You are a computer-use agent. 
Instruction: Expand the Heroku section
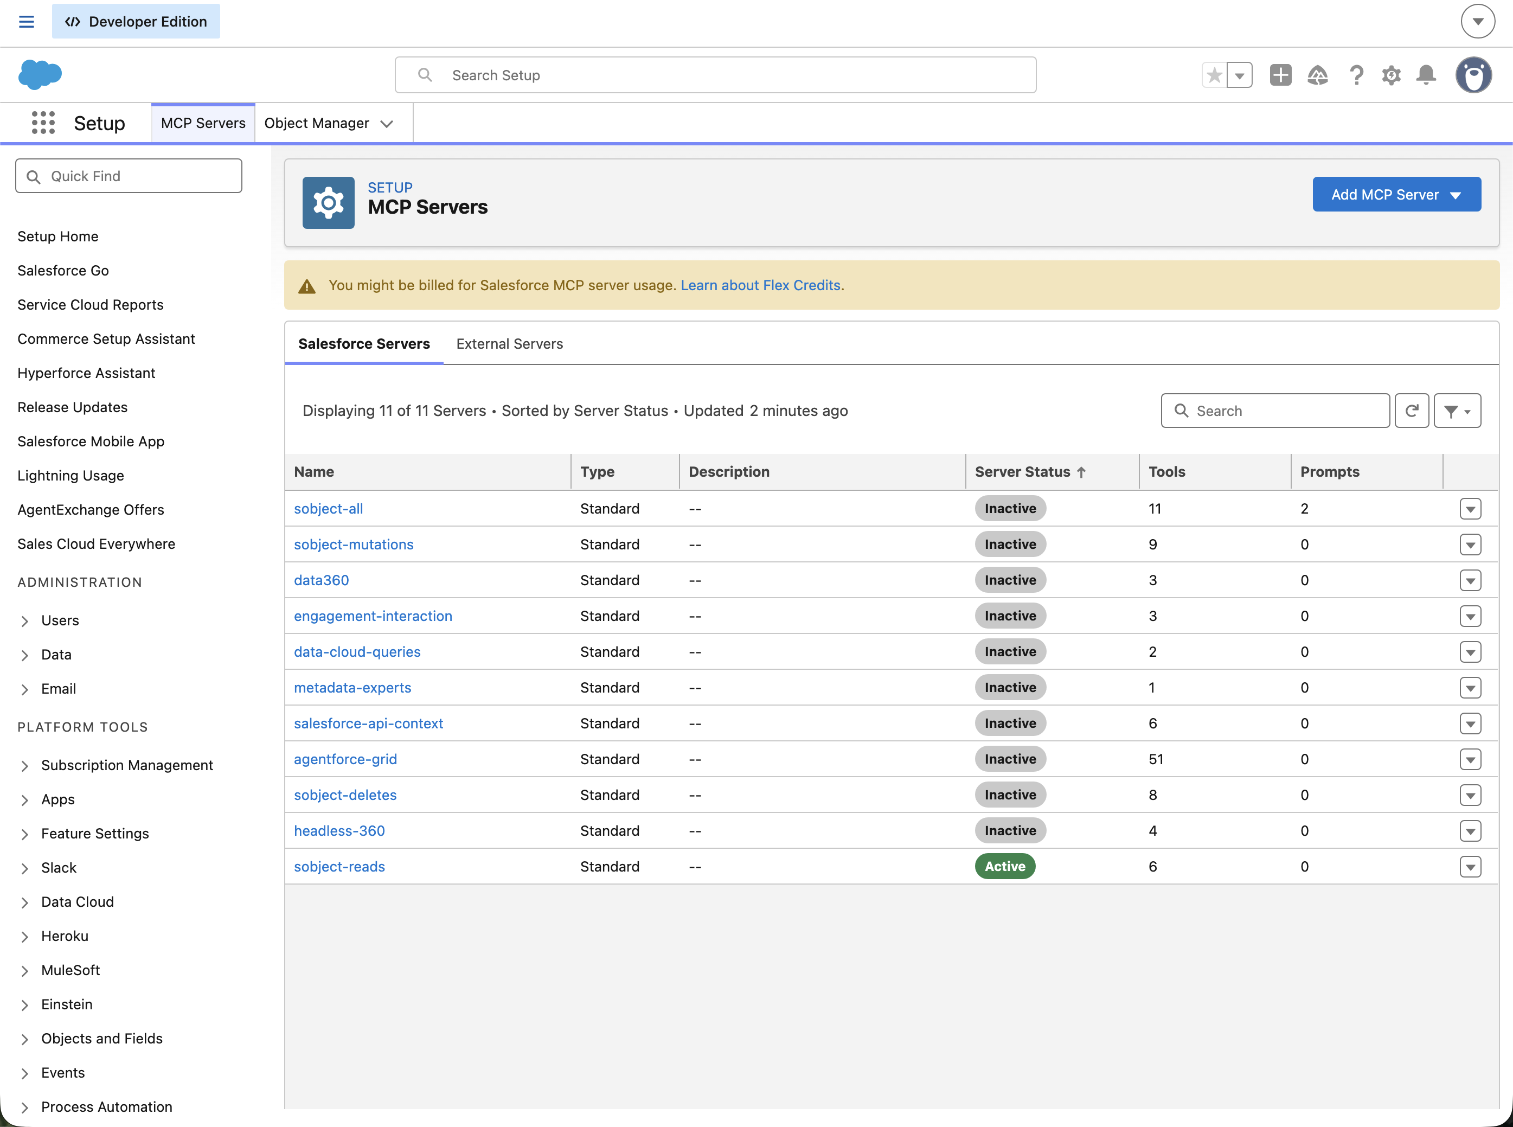[x=24, y=936]
